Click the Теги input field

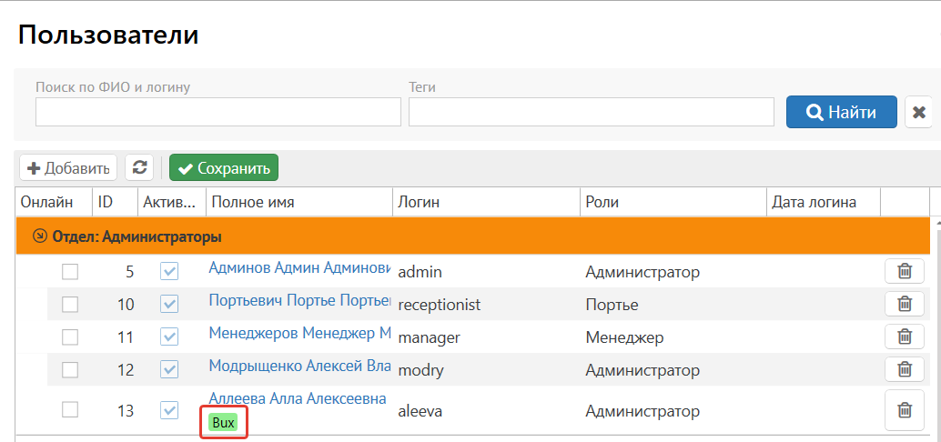(x=592, y=112)
